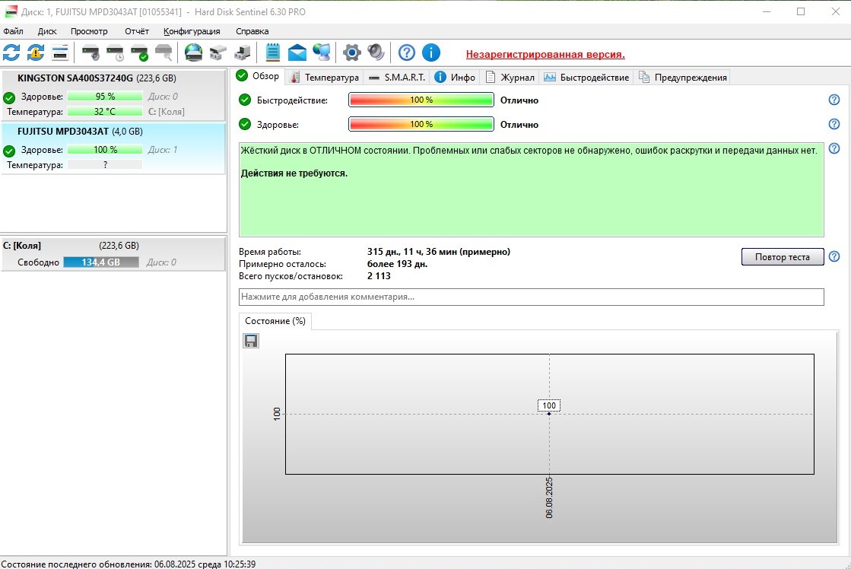Click the blue envelope email icon
The width and height of the screenshot is (851, 569).
[297, 52]
